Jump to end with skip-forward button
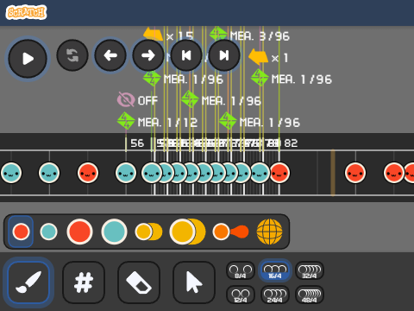The image size is (414, 311). 224,55
